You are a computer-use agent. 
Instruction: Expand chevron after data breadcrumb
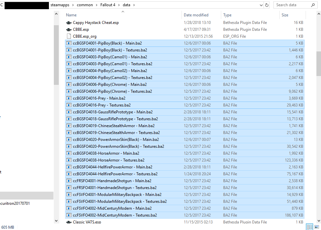tap(134, 5)
